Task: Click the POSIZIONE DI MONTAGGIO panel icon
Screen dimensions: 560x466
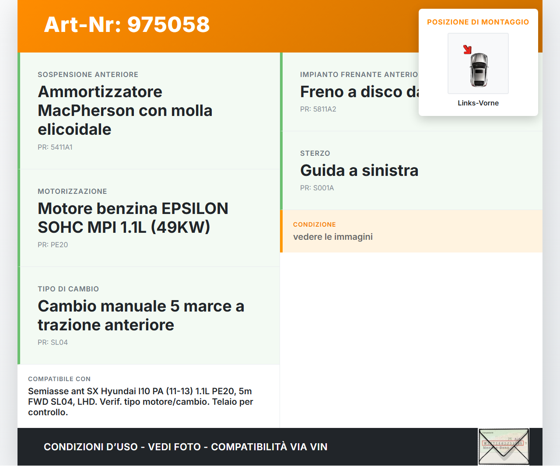Action: (x=478, y=63)
